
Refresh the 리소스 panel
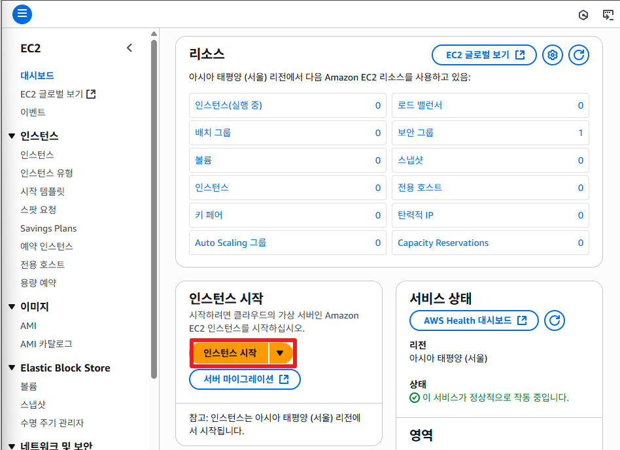point(579,55)
